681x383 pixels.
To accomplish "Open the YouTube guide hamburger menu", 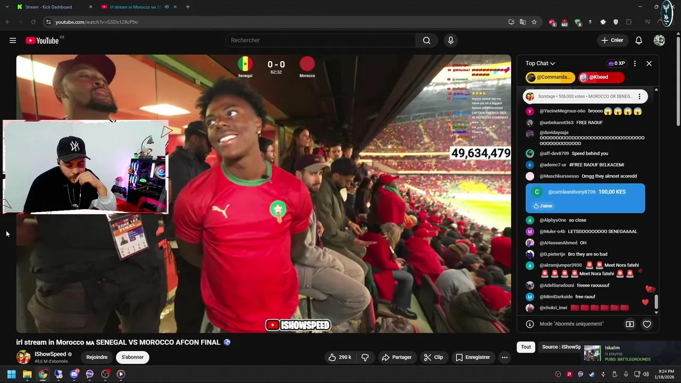I will click(x=13, y=40).
